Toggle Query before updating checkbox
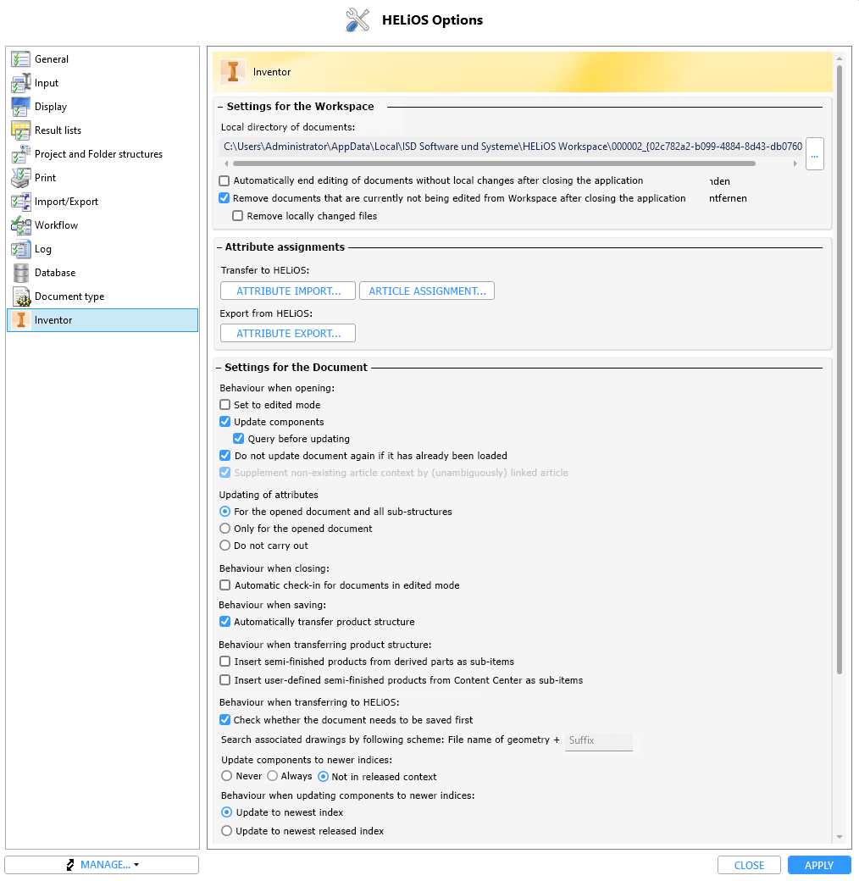Image resolution: width=859 pixels, height=881 pixels. (x=238, y=438)
